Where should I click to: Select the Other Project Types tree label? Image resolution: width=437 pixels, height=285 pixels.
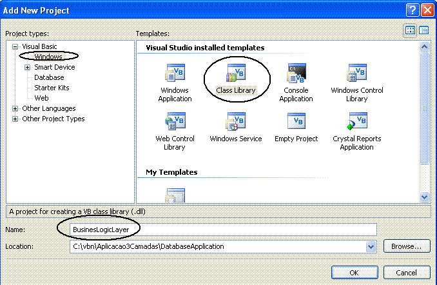53,119
